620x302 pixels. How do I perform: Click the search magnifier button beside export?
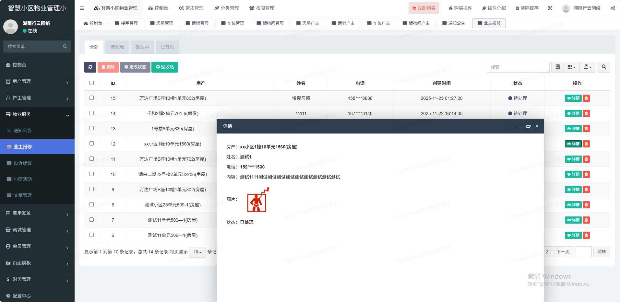(x=604, y=67)
